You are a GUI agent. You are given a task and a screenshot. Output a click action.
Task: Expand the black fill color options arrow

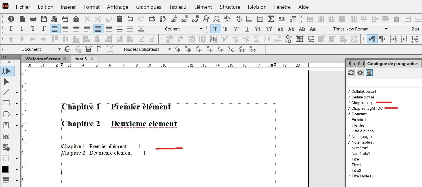tap(17, 170)
